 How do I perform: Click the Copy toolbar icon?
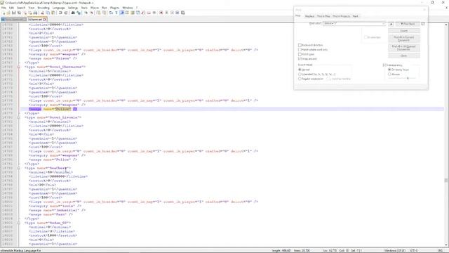pos(48,13)
